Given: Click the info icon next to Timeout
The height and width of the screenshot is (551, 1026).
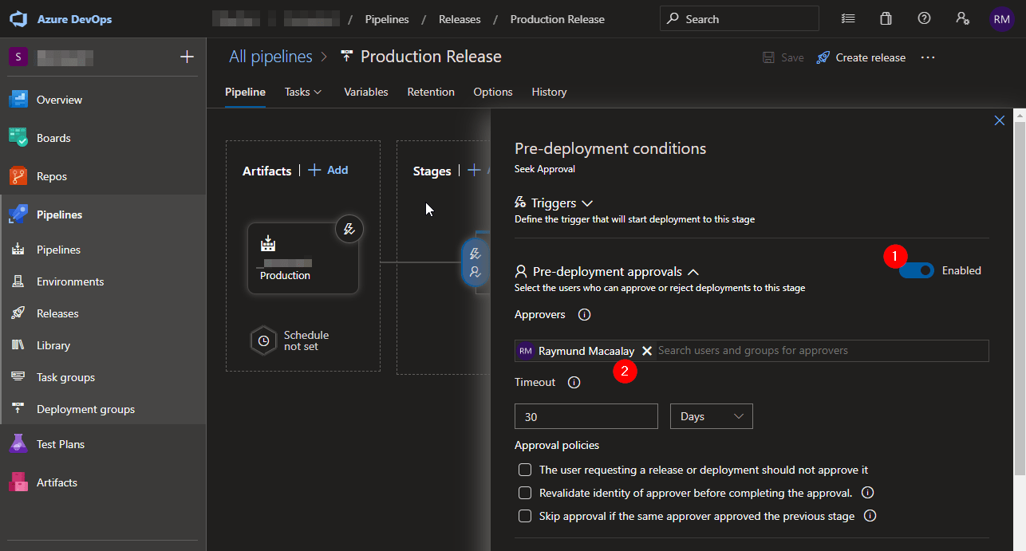Looking at the screenshot, I should [x=573, y=381].
